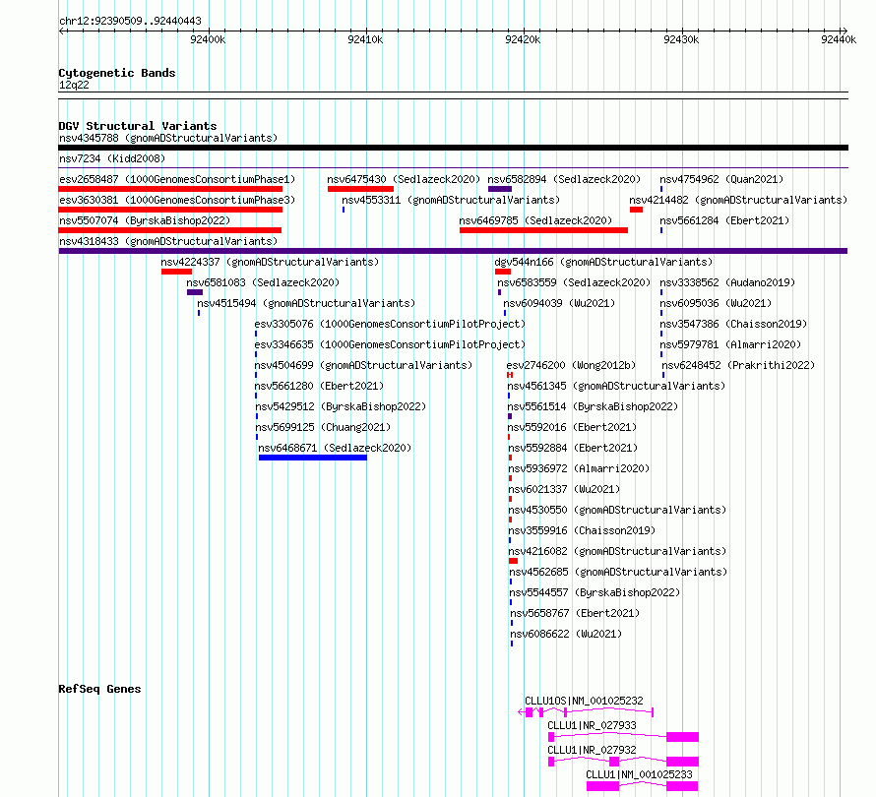This screenshot has width=876, height=797.
Task: Open nsv3547386 (Chaisson2019) label
Action: (733, 324)
